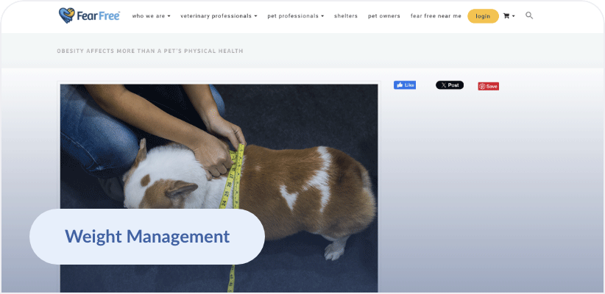This screenshot has width=605, height=294.
Task: Click the thumbs-up icon in Like button
Action: tap(400, 85)
